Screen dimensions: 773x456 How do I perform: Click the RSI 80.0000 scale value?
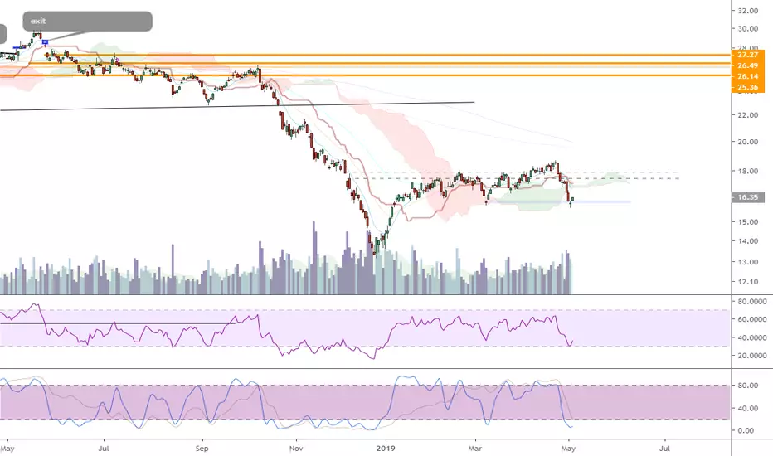pyautogui.click(x=751, y=301)
